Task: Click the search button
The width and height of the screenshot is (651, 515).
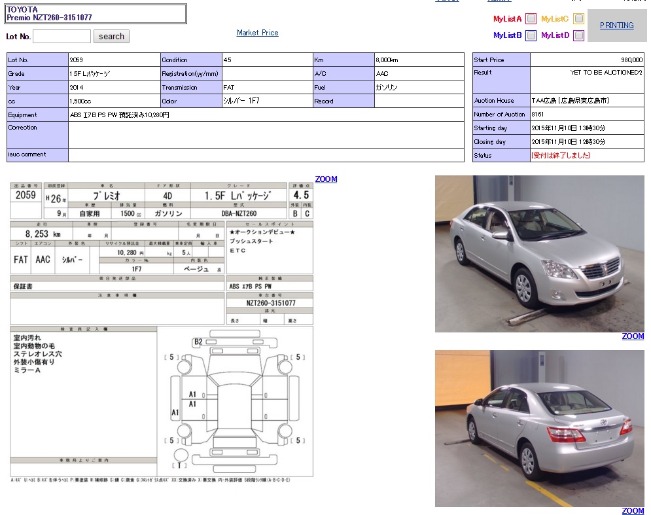Action: pos(111,37)
